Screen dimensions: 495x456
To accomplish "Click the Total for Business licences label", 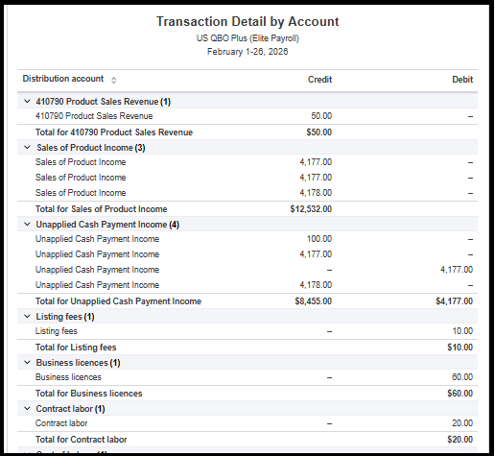I will click(88, 394).
